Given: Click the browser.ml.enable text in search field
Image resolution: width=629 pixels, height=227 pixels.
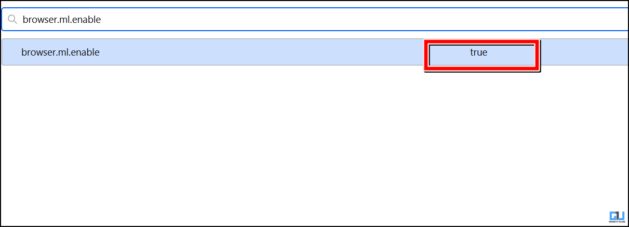Looking at the screenshot, I should pos(61,20).
